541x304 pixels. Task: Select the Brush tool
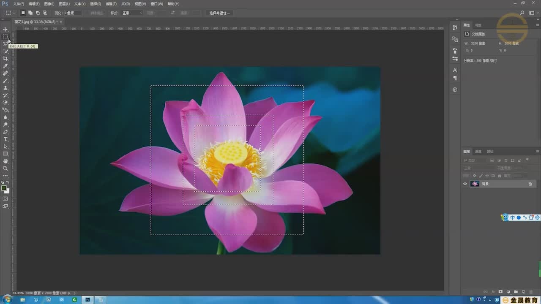tap(5, 81)
